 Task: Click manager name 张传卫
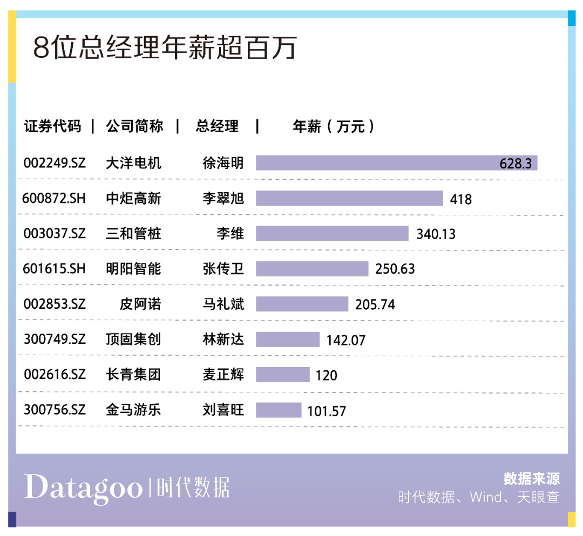(223, 268)
